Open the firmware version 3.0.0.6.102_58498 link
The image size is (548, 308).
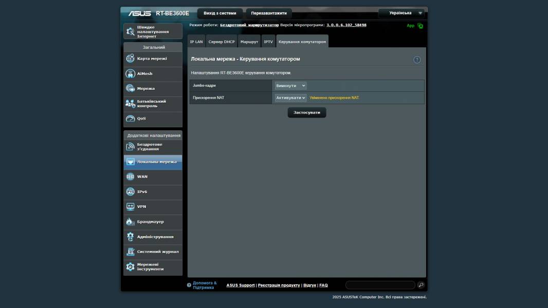point(346,25)
